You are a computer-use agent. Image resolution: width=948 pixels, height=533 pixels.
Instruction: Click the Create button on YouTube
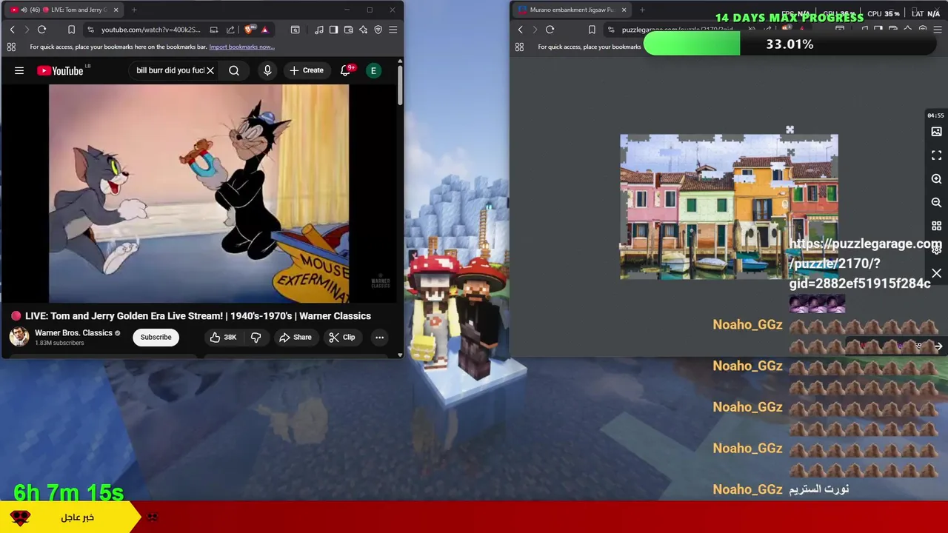pos(307,70)
